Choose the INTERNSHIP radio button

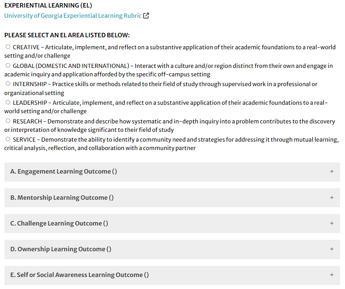pos(8,83)
